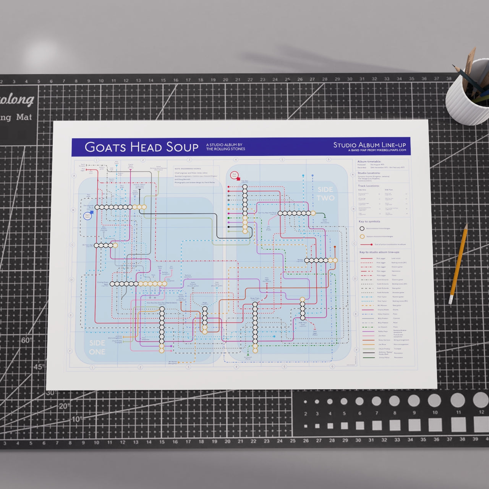This screenshot has width=489, height=489.
Task: Click the "Jimmy Miller" legend entry
Action: 382,358
